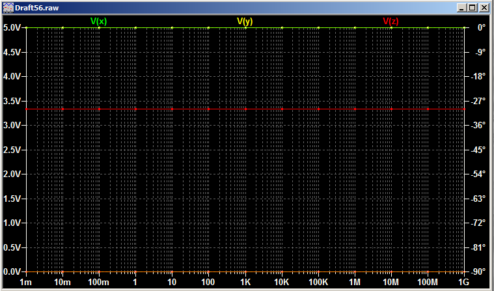
Task: Click the 3.0V left axis label
Action: 12,125
